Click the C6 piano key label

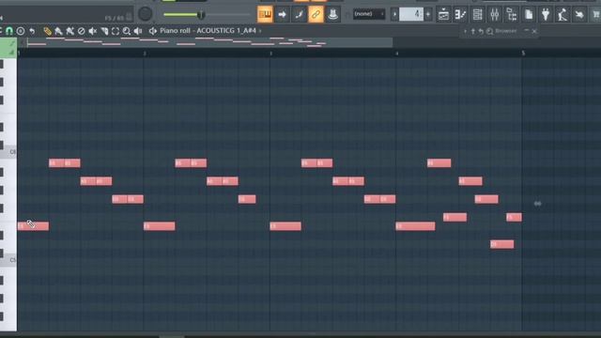tap(12, 152)
